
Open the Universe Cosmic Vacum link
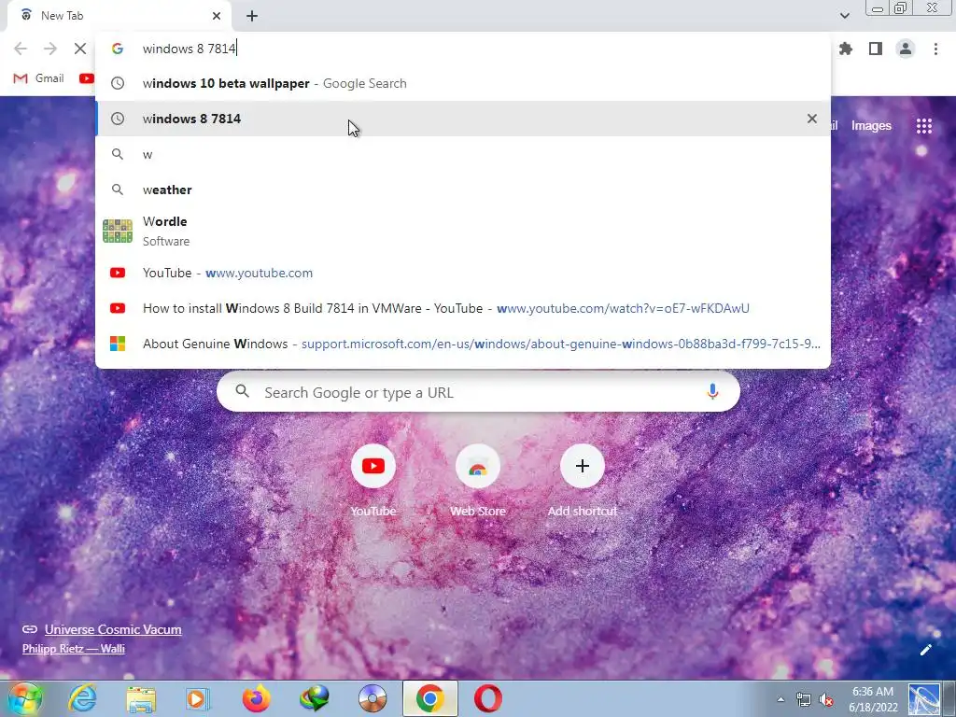tap(113, 629)
